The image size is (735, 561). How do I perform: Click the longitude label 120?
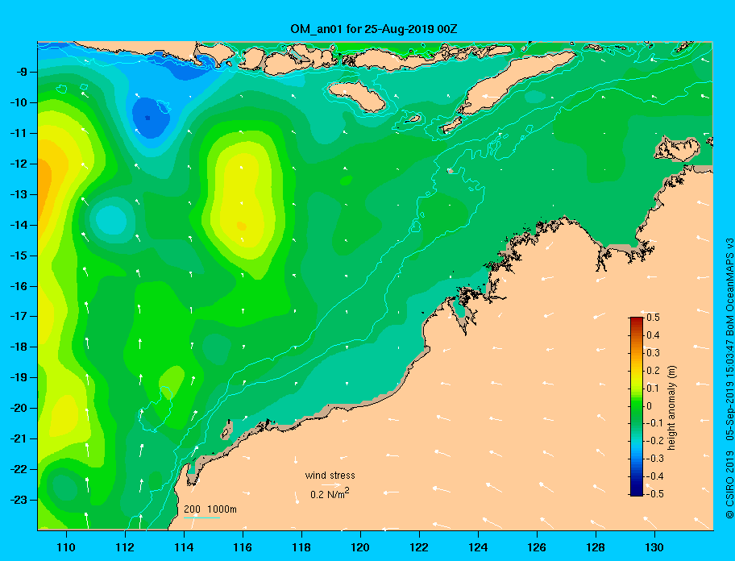tap(360, 547)
